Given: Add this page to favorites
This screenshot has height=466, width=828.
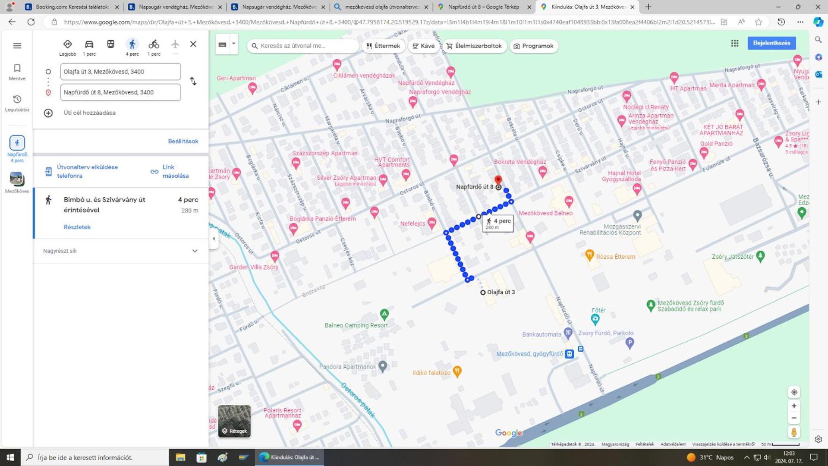Looking at the screenshot, I should coord(759,22).
